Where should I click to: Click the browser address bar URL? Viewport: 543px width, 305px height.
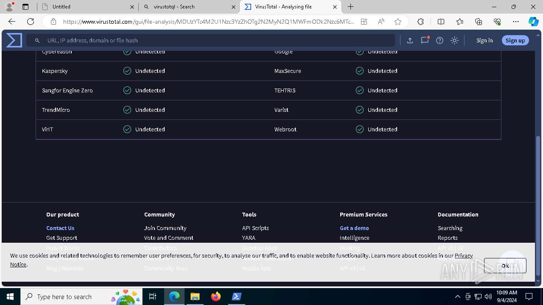point(208,22)
